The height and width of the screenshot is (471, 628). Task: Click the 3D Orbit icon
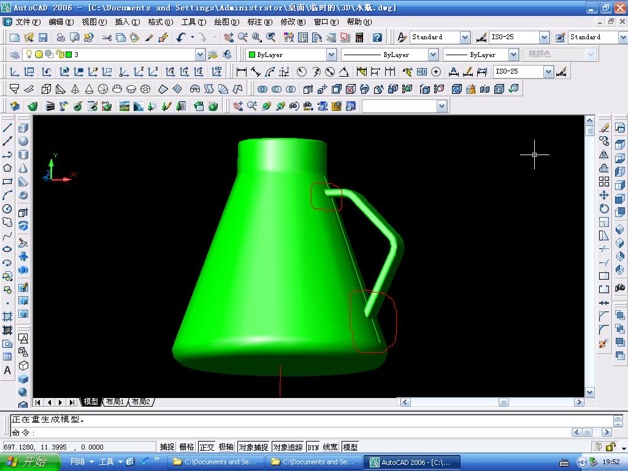266,106
